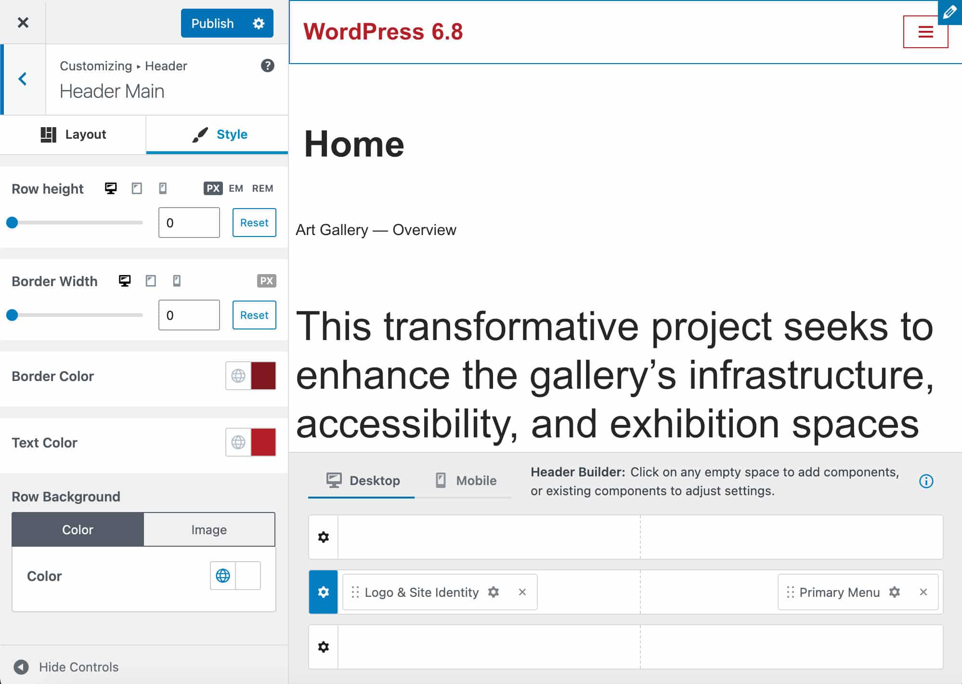Screen dimensions: 962x684
Task: Remove the Primary Menu component
Action: (923, 592)
